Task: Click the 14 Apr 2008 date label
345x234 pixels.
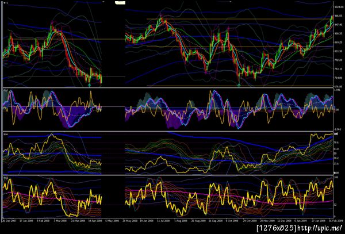Action: (x=95, y=220)
